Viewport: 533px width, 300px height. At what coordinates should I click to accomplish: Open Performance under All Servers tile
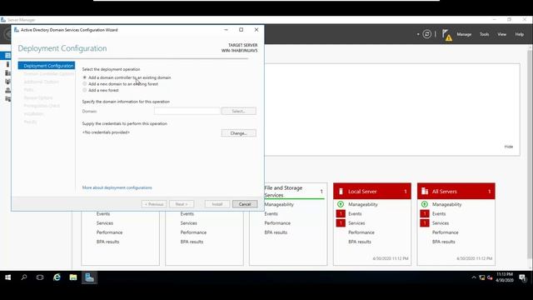click(x=446, y=232)
